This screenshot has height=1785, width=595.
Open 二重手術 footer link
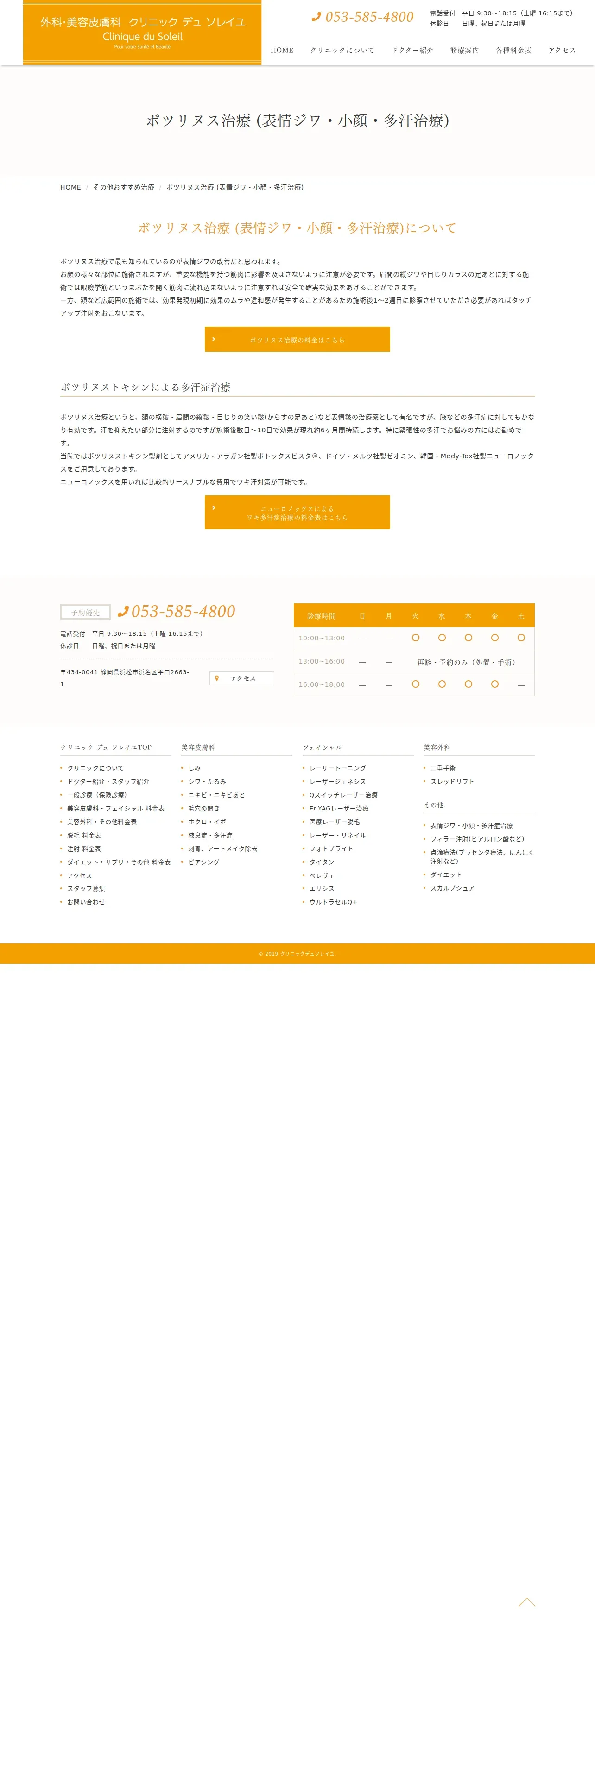(x=443, y=768)
